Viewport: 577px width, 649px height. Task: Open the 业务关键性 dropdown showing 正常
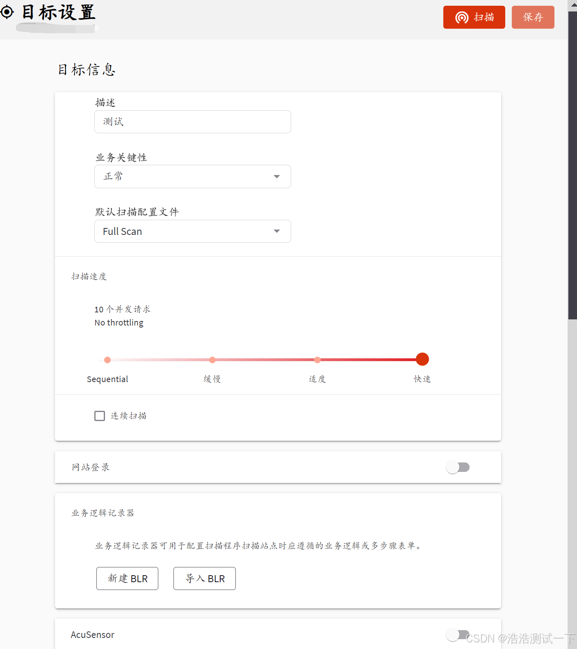pos(193,176)
